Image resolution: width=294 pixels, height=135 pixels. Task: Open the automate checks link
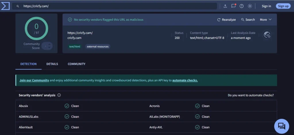point(185,80)
